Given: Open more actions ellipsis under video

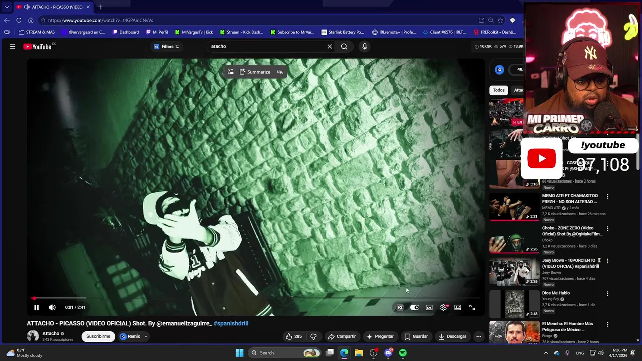Looking at the screenshot, I should point(479,336).
